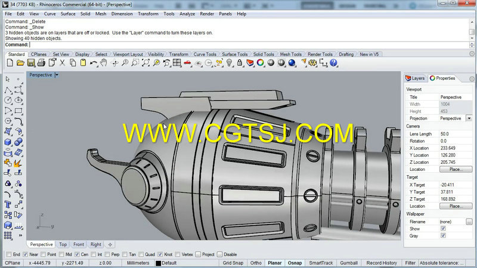Image resolution: width=477 pixels, height=268 pixels.
Task: Select the Pan hand tool
Action: (104, 63)
